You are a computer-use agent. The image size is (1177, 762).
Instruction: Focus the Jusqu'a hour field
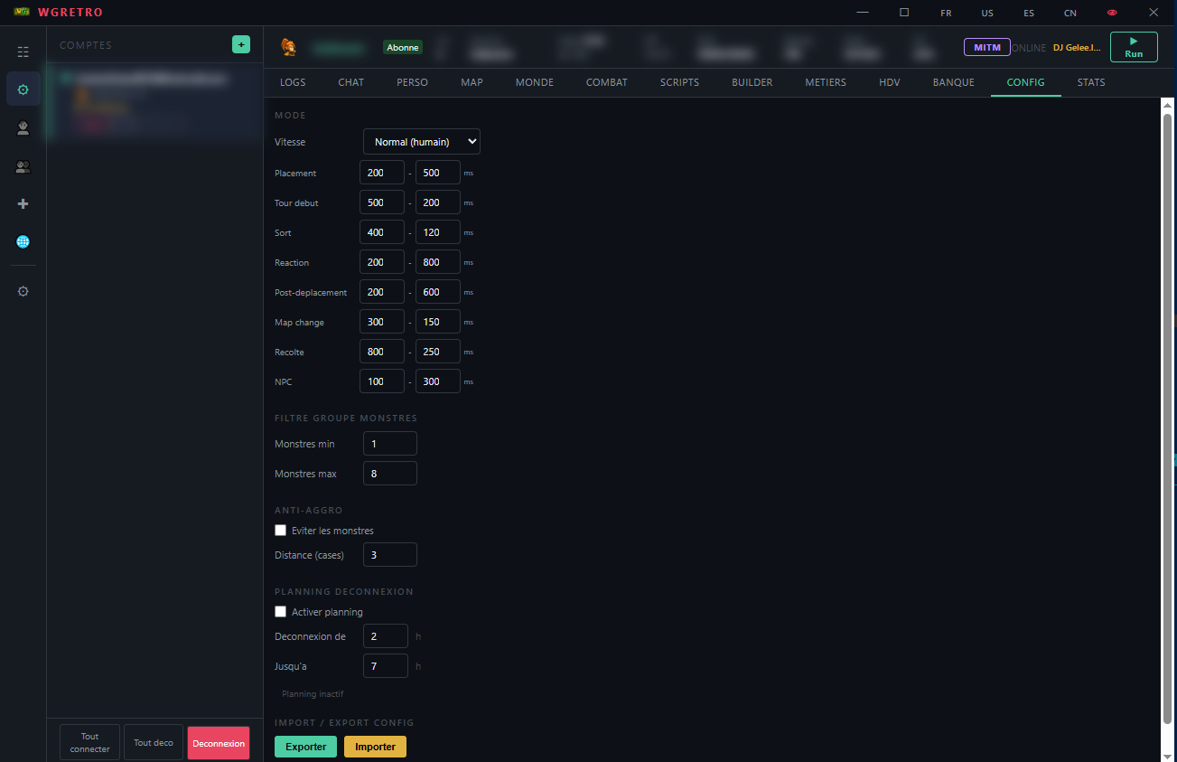pyautogui.click(x=386, y=666)
